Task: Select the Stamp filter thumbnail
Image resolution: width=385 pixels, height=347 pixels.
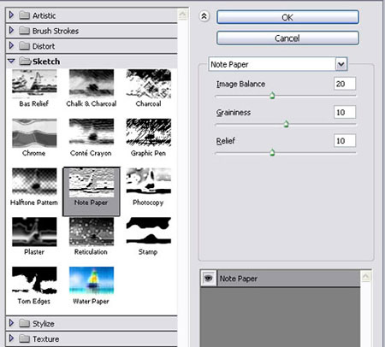Action: tap(149, 231)
